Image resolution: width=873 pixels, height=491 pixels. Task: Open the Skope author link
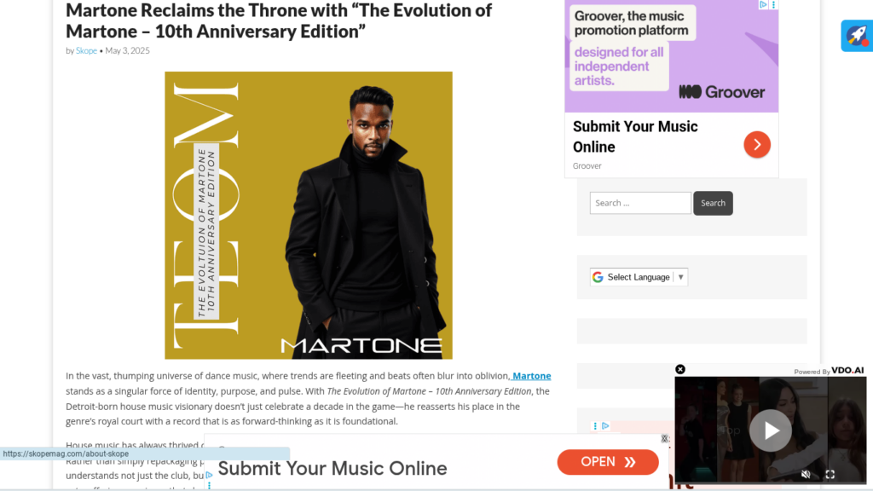(x=86, y=50)
